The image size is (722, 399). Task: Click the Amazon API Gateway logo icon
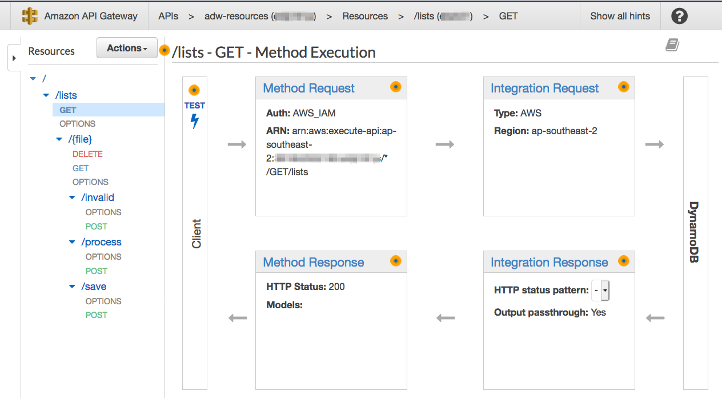(x=30, y=16)
